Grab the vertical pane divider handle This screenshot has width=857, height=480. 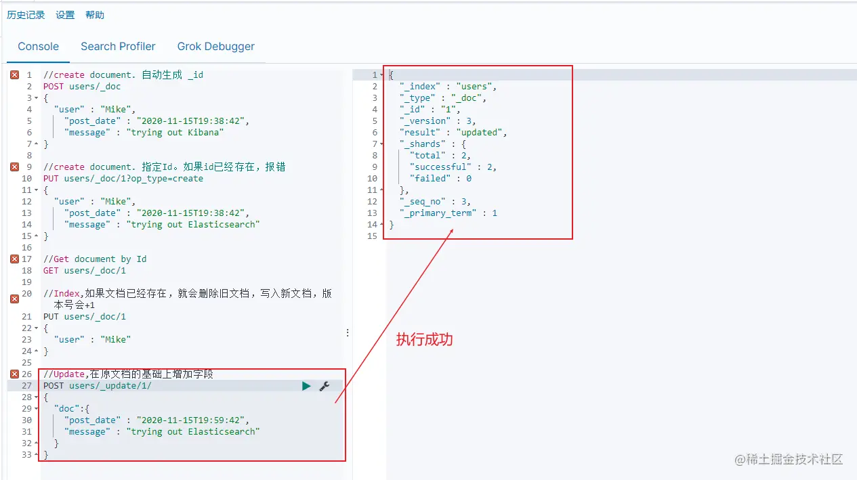pyautogui.click(x=348, y=333)
